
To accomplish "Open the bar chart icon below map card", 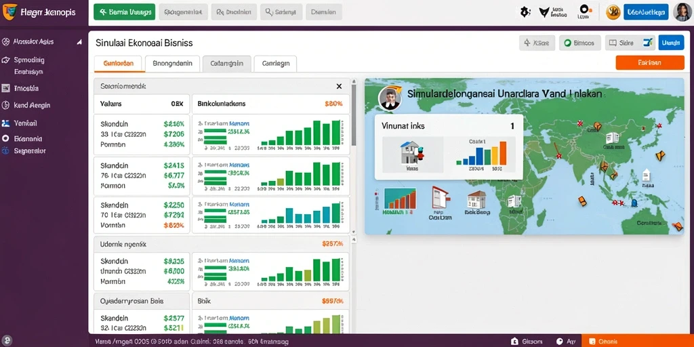I will (400, 199).
